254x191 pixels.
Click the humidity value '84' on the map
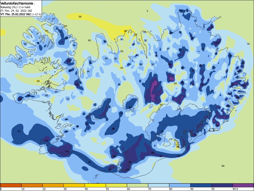[x=56, y=92]
